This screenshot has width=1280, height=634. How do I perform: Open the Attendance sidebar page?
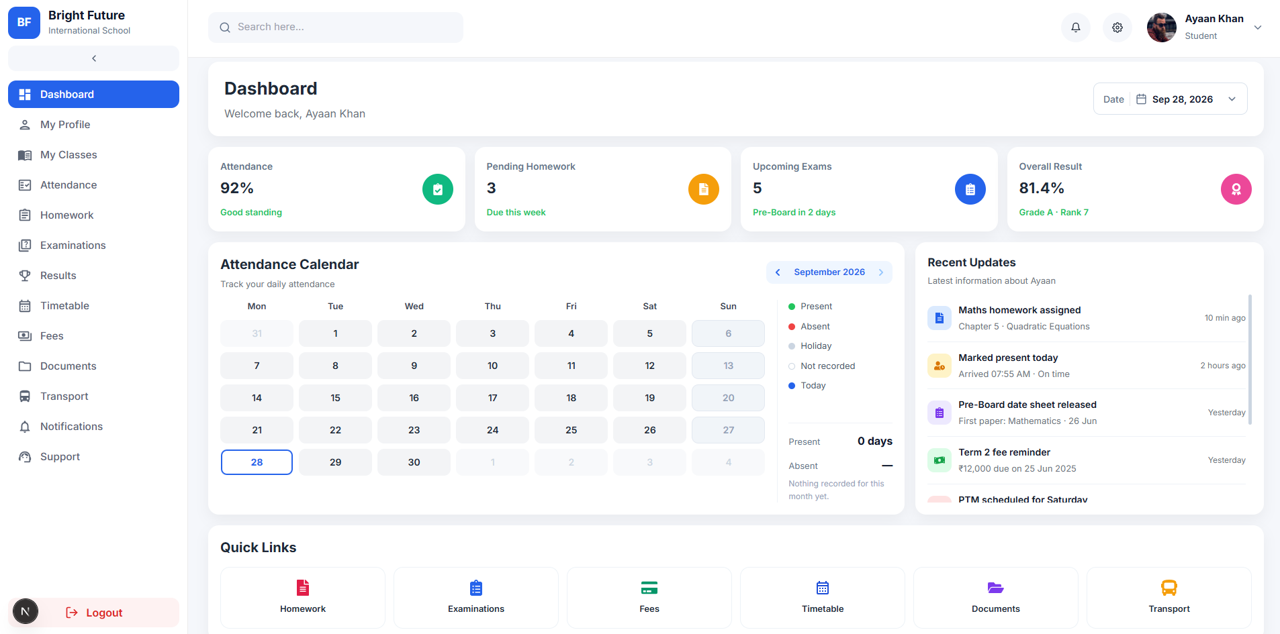(x=93, y=185)
